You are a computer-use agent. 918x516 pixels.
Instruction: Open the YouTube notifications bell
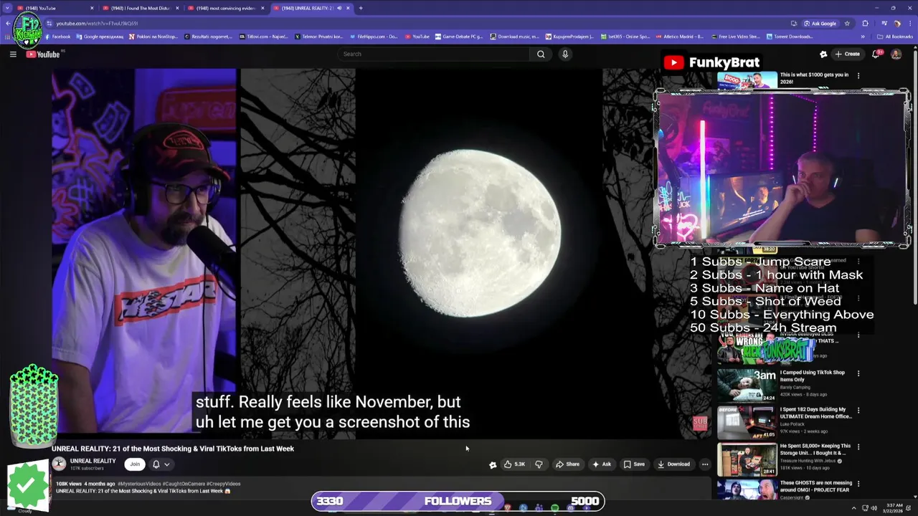click(876, 54)
